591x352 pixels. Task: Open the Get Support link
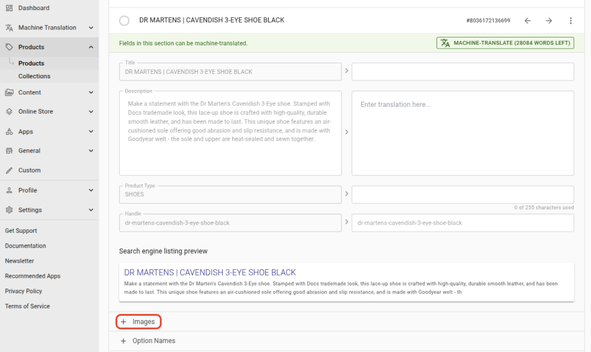pyautogui.click(x=21, y=231)
